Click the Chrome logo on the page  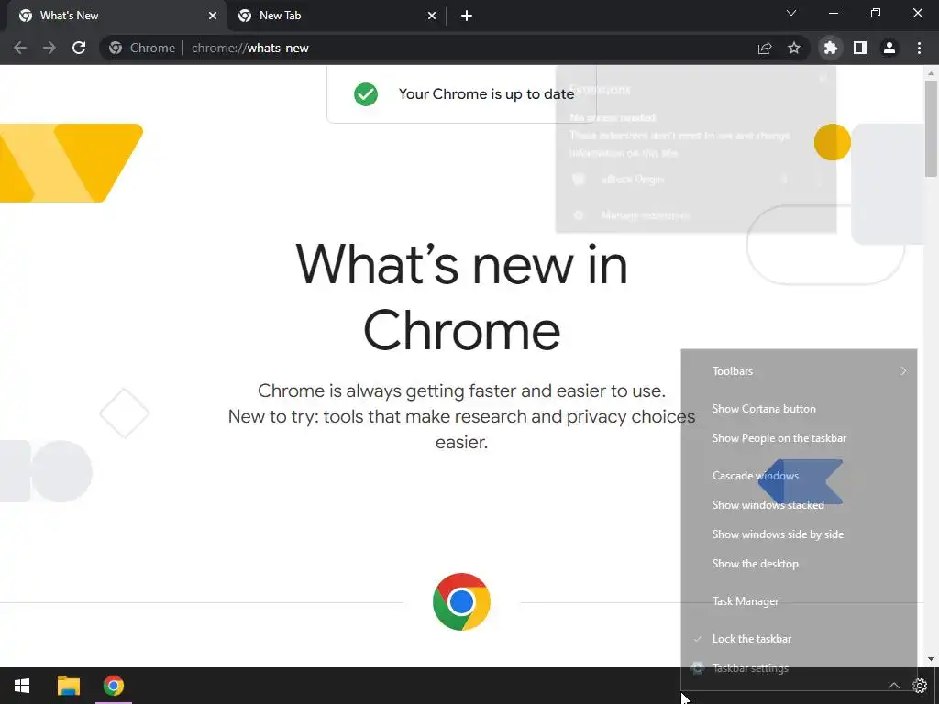coord(461,601)
